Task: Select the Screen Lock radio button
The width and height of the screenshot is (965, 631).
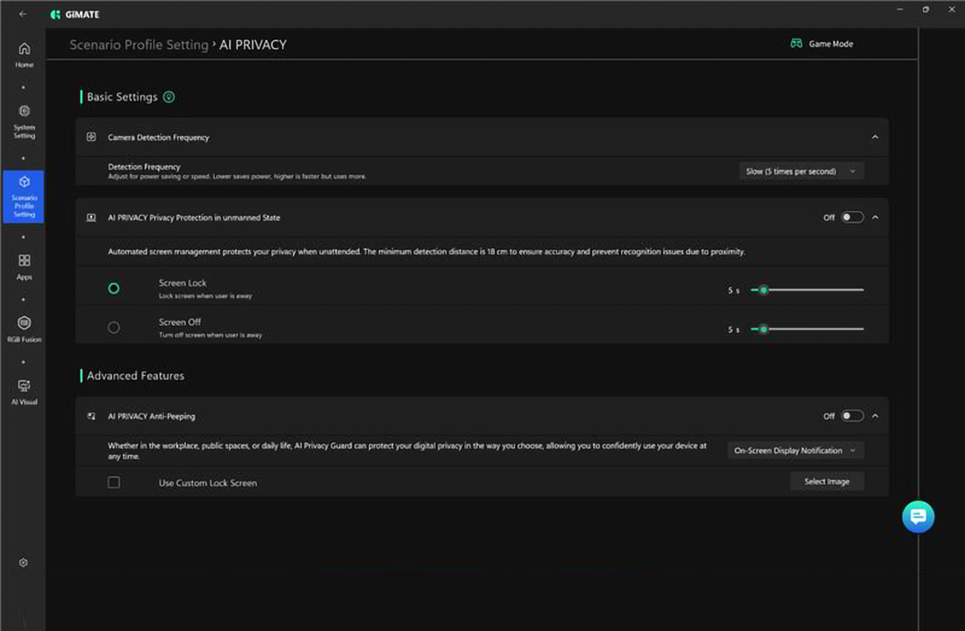Action: pos(114,287)
